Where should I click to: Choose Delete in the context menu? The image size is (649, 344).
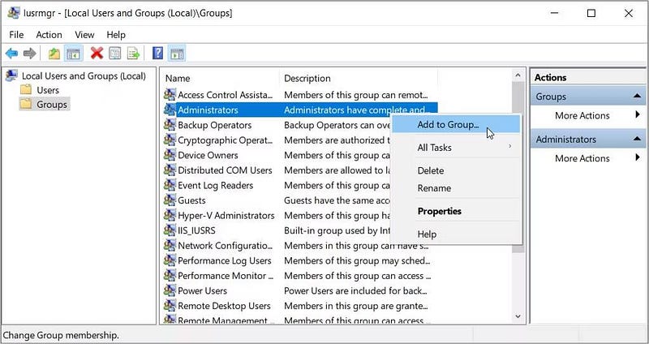pyautogui.click(x=456, y=170)
